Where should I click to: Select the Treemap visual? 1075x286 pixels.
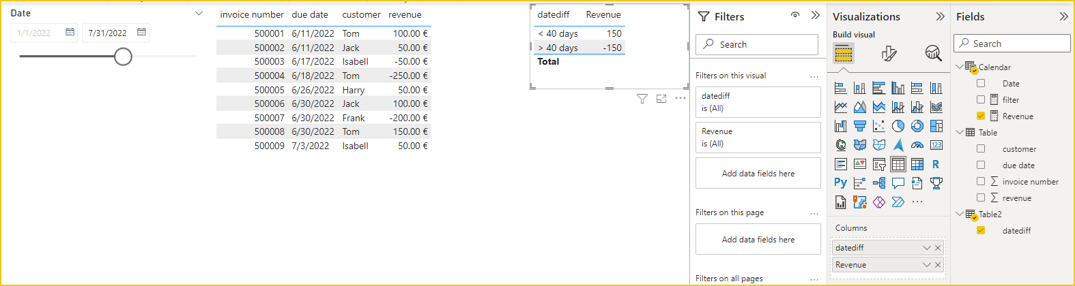(x=936, y=126)
